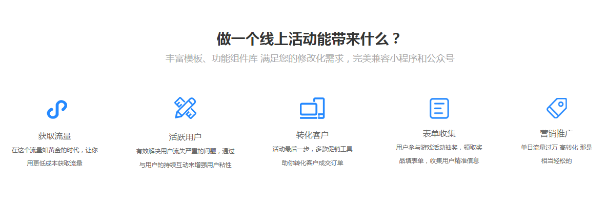Click the text 单日流量过万 高转化 那是
The width and height of the screenshot is (607, 203).
(x=556, y=148)
